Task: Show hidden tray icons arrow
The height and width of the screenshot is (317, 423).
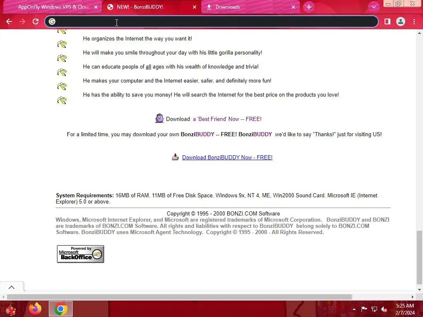Action: 354,309
